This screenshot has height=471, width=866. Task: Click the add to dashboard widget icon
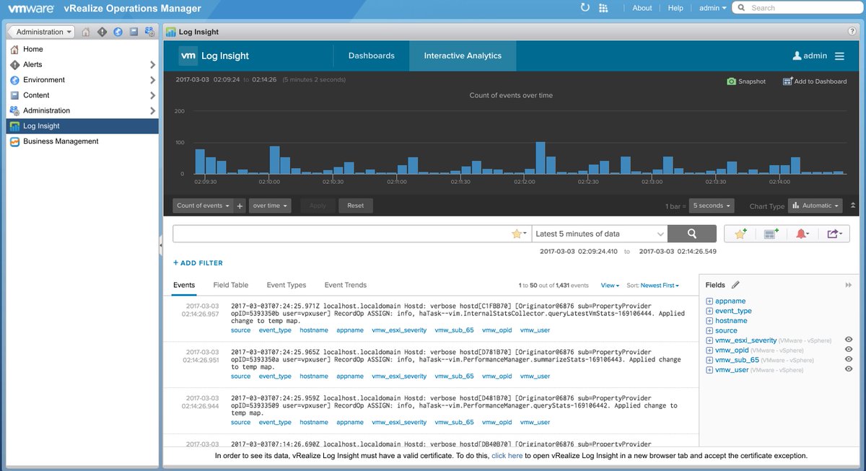[771, 234]
